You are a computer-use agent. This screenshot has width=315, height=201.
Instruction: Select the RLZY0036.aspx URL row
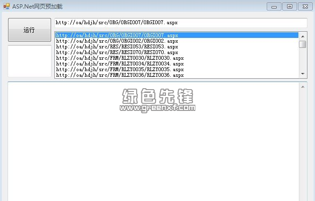[177, 75]
